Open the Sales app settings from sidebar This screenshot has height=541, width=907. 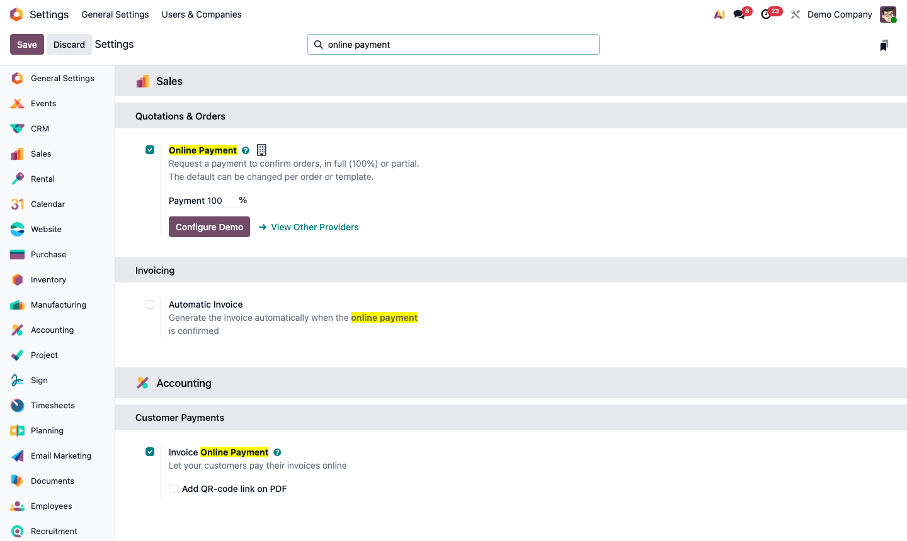click(x=41, y=153)
